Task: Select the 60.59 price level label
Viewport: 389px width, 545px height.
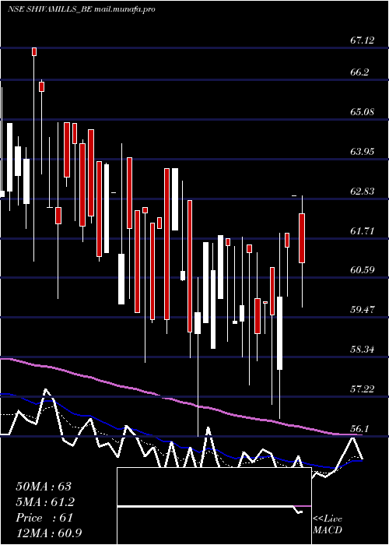Action: pyautogui.click(x=363, y=269)
